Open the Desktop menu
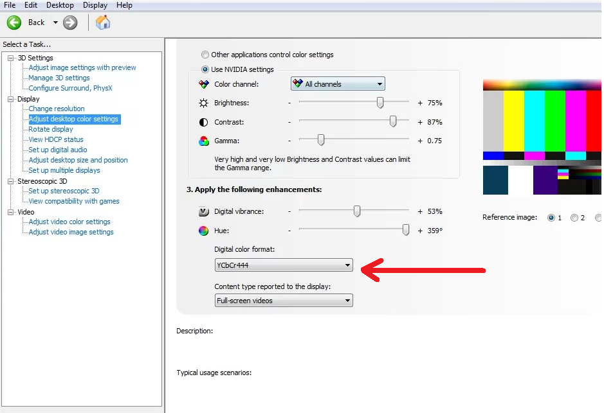Image resolution: width=604 pixels, height=413 pixels. (x=60, y=5)
